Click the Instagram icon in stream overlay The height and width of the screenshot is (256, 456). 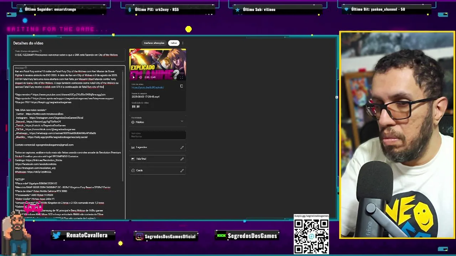pyautogui.click(x=140, y=236)
